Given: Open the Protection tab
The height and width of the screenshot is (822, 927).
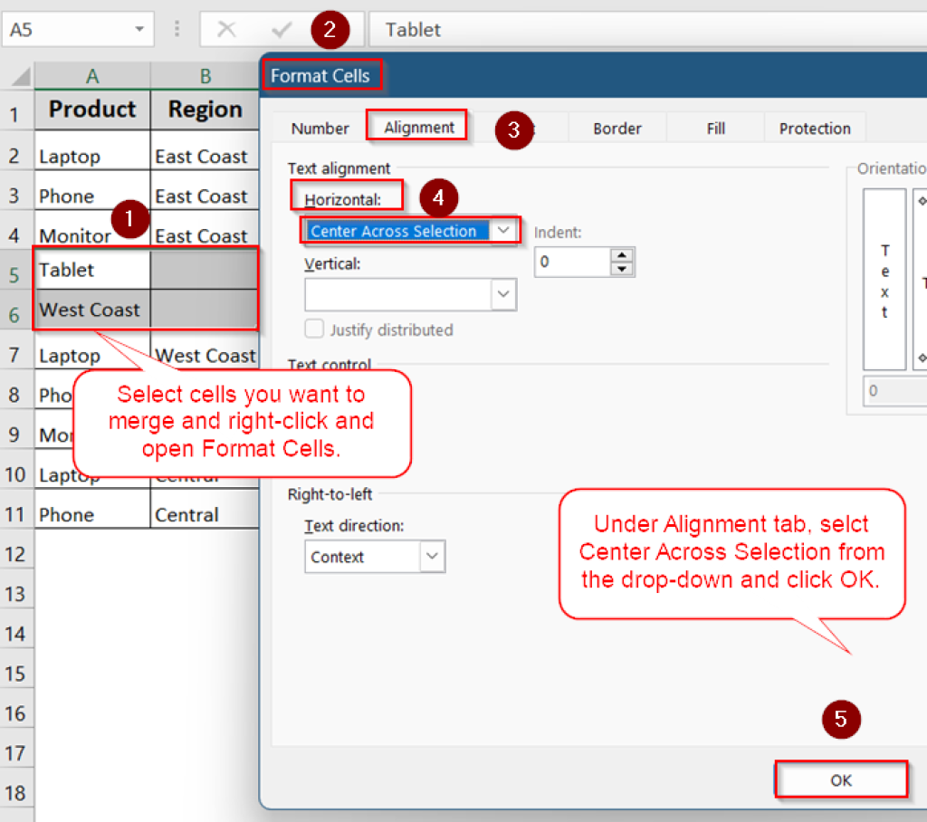Looking at the screenshot, I should [x=814, y=129].
